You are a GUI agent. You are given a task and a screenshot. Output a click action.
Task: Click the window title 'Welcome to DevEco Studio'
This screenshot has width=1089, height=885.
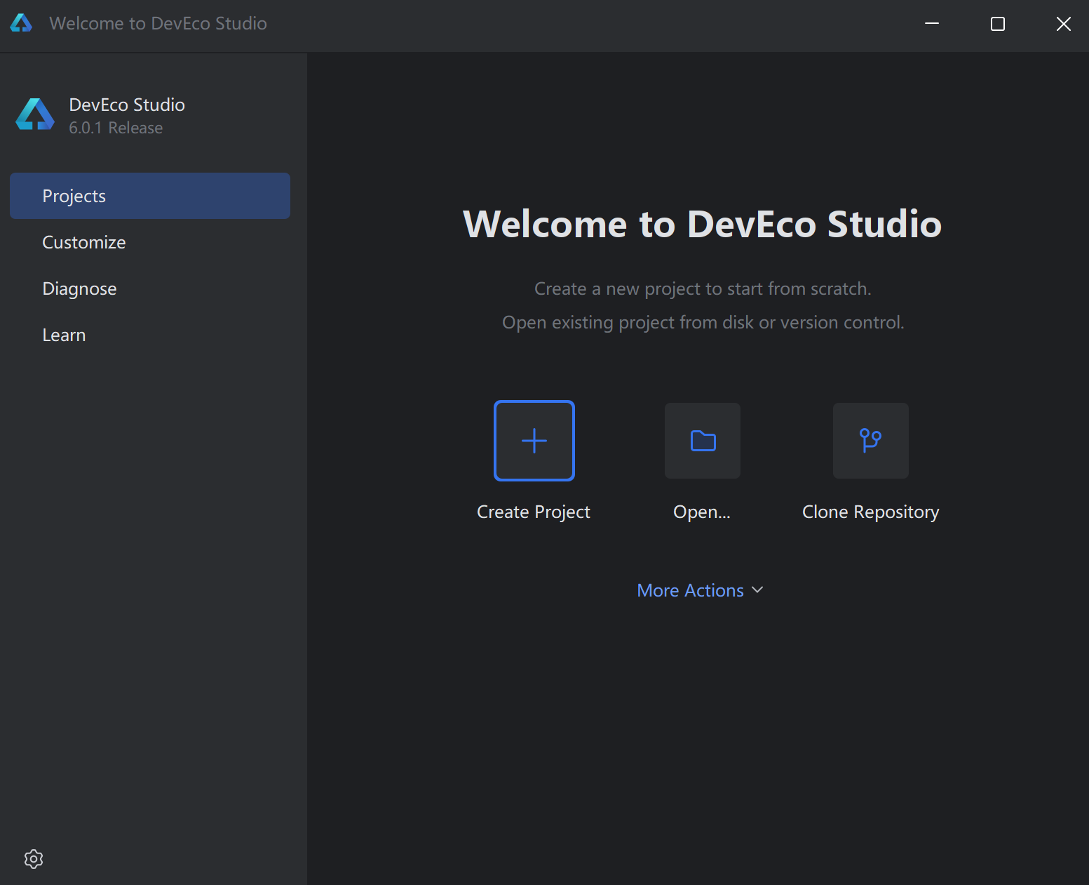158,23
